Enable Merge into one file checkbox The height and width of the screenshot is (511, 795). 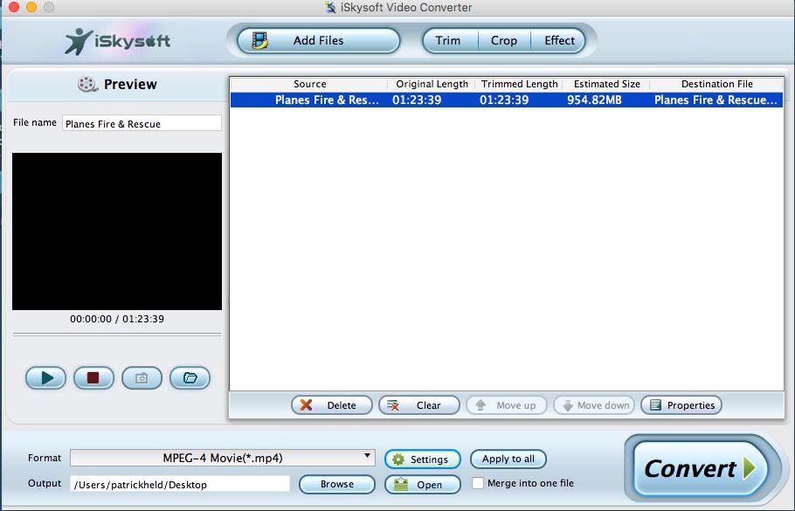[478, 483]
